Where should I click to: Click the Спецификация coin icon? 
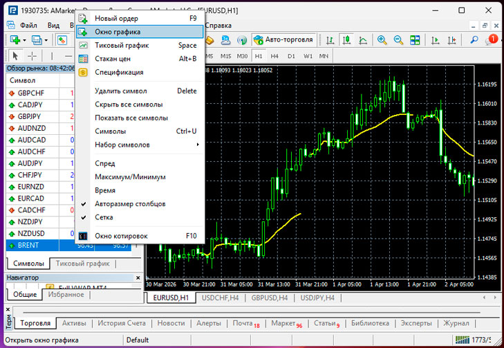pos(83,72)
